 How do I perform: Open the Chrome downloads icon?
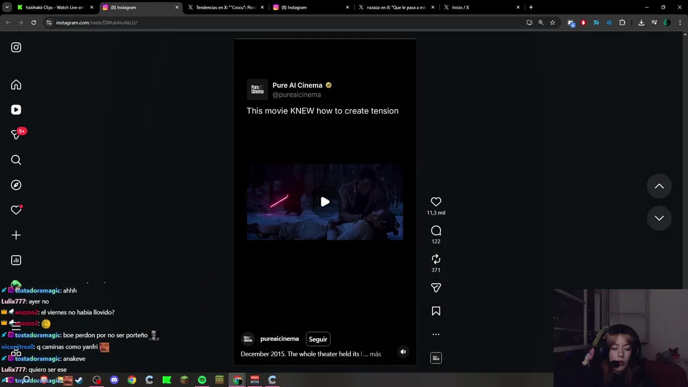tap(641, 23)
